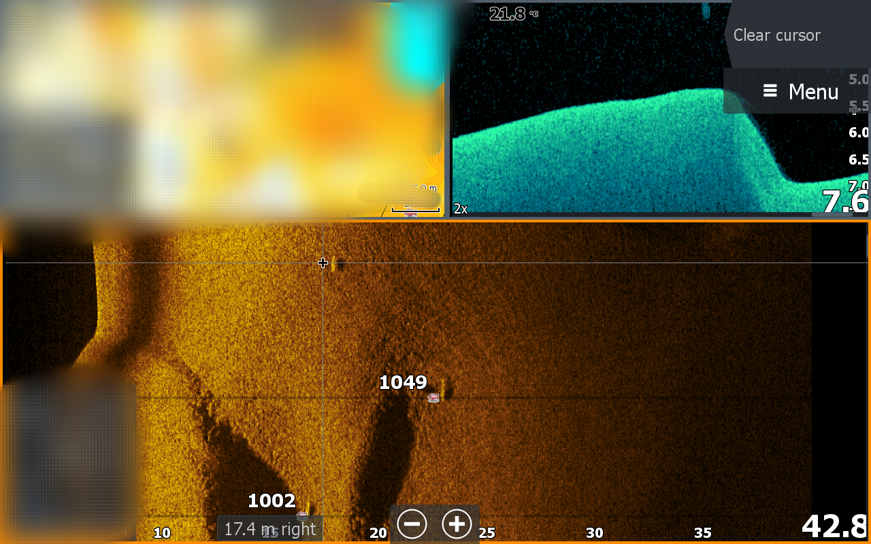Click the chart distance scale bar

pos(415,209)
